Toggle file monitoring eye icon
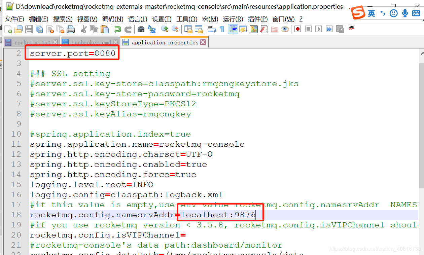This screenshot has width=424, height=255. (285, 29)
